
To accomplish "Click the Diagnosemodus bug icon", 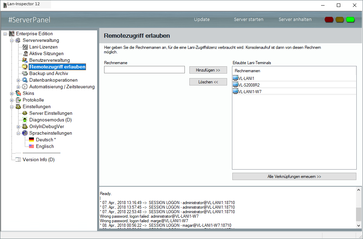I will point(25,120).
